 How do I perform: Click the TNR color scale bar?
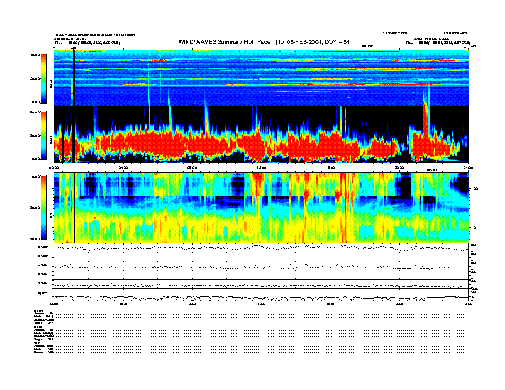coord(43,208)
